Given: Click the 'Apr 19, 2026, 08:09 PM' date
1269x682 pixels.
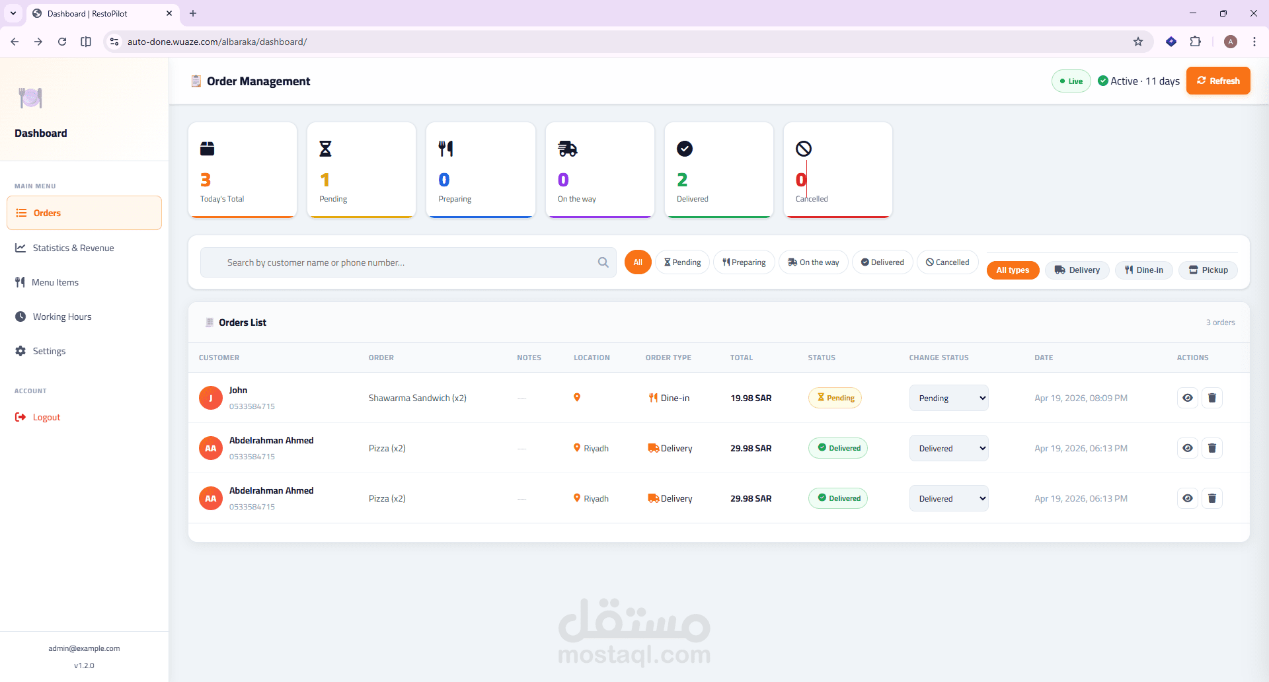Looking at the screenshot, I should 1081,398.
